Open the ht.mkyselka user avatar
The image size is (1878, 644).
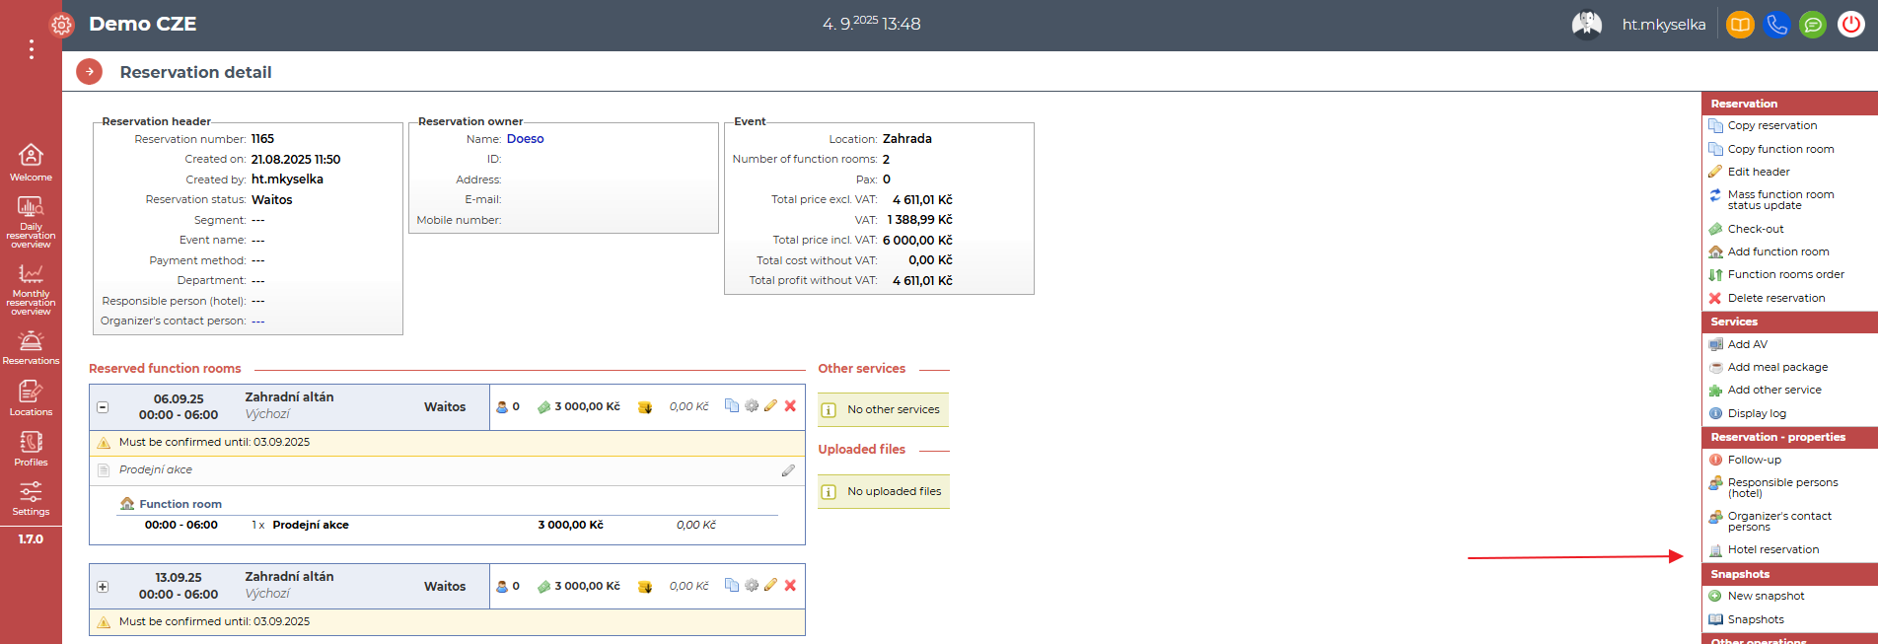(1586, 25)
